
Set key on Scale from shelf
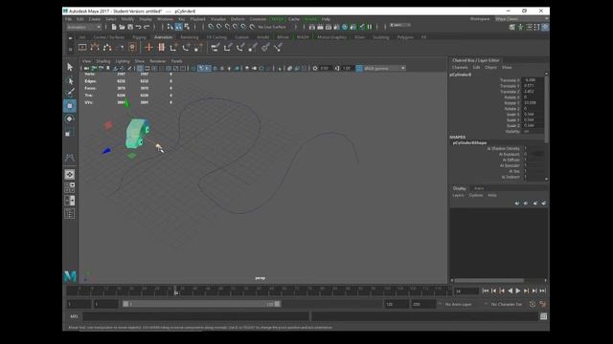click(x=198, y=47)
